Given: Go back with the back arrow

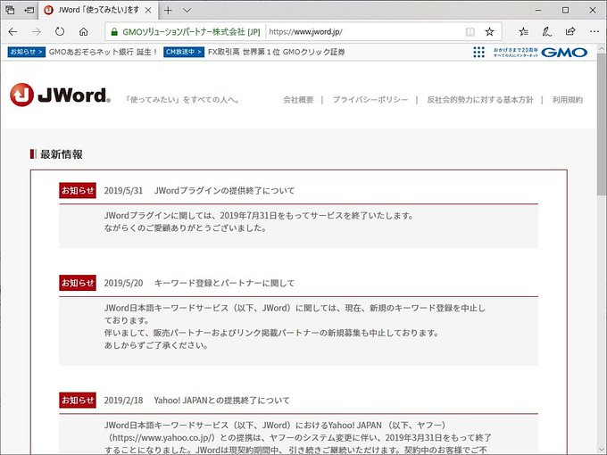Looking at the screenshot, I should (12, 32).
